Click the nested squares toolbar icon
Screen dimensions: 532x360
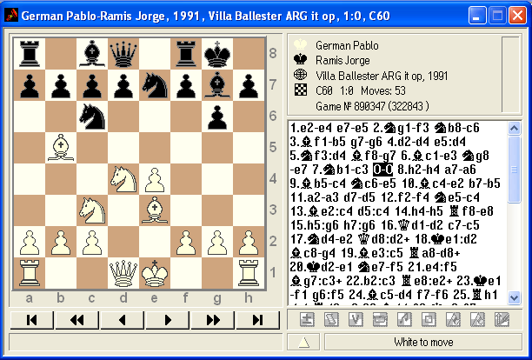click(x=429, y=319)
